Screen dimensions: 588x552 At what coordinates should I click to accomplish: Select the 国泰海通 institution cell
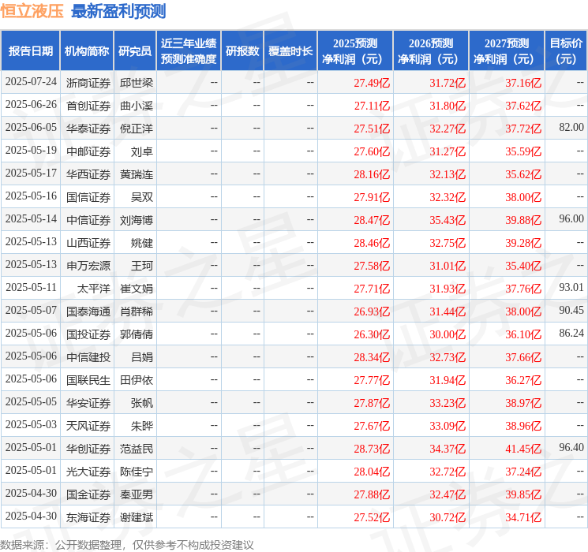coord(88,311)
